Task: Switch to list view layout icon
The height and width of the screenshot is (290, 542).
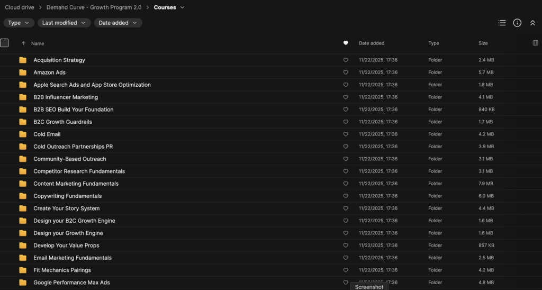Action: click(x=502, y=23)
